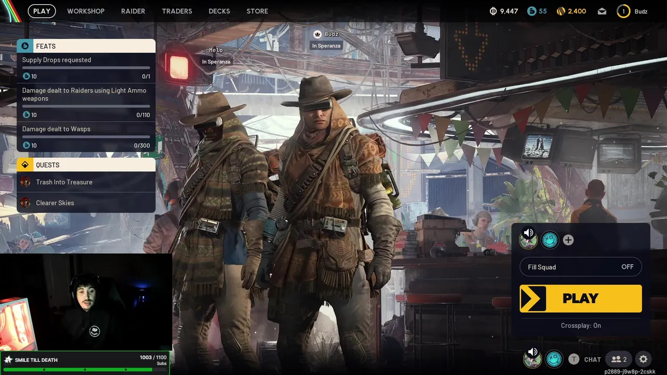Screen dimensions: 667x375
Task: Open the DECKS tab
Action: point(219,11)
